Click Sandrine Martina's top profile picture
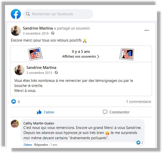162x153 pixels. coord(16,31)
